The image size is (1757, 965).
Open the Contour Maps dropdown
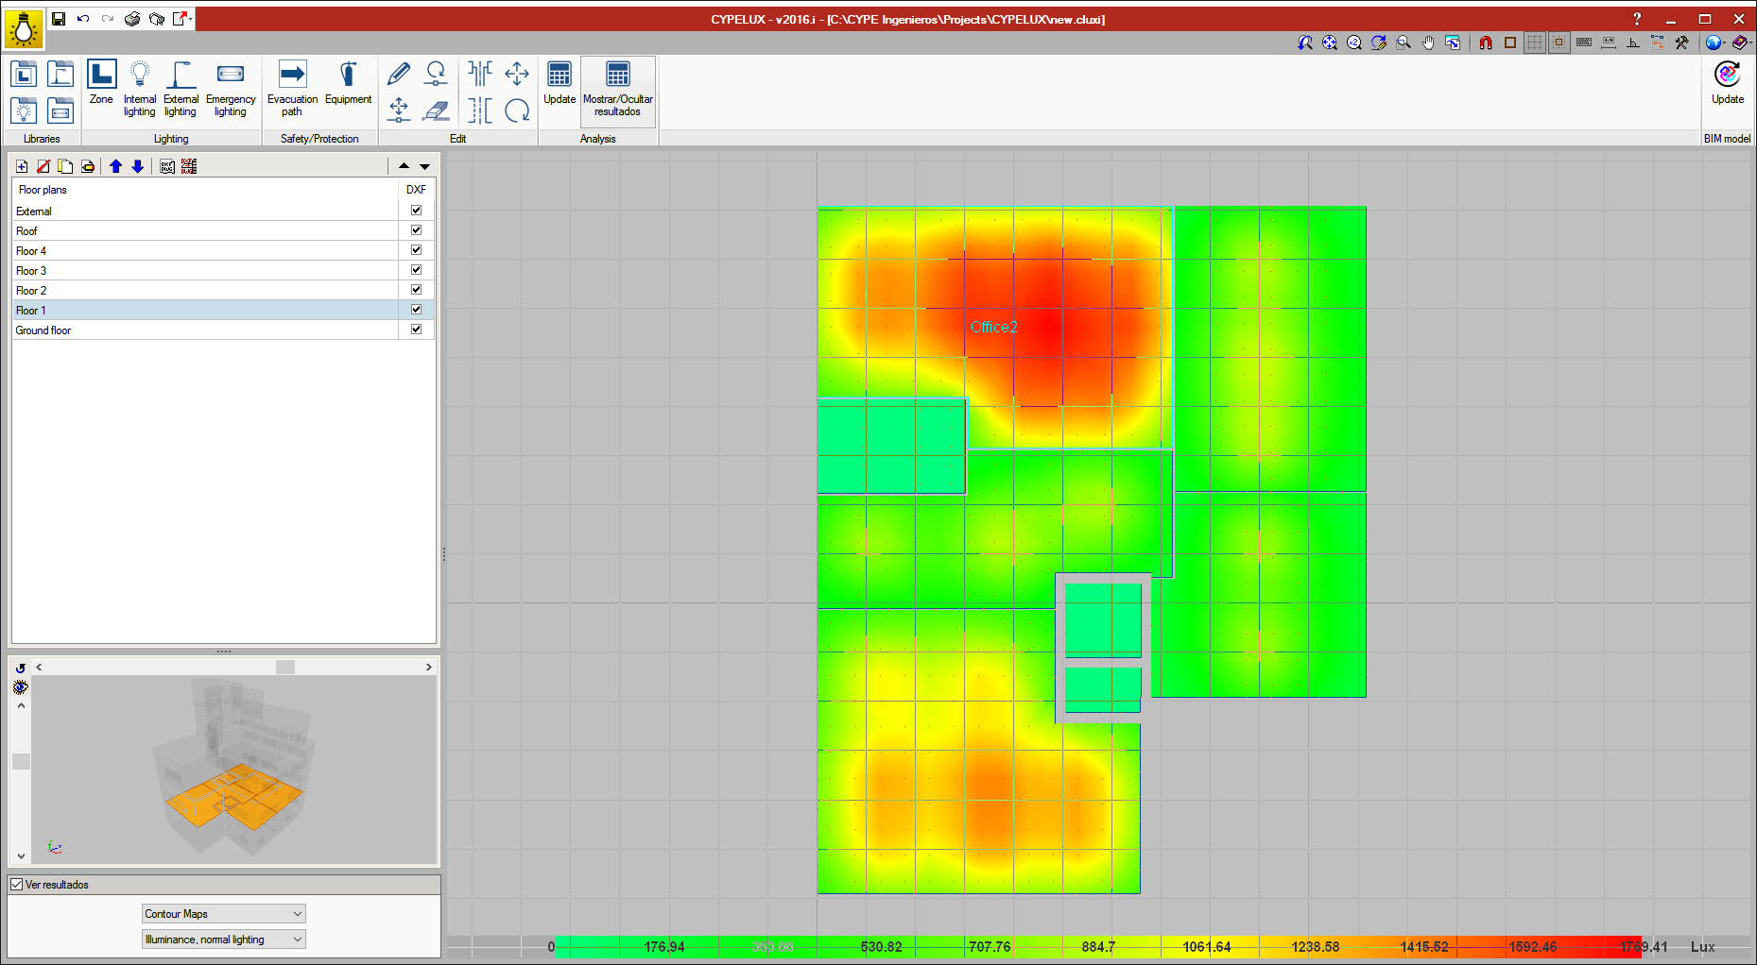click(x=223, y=914)
